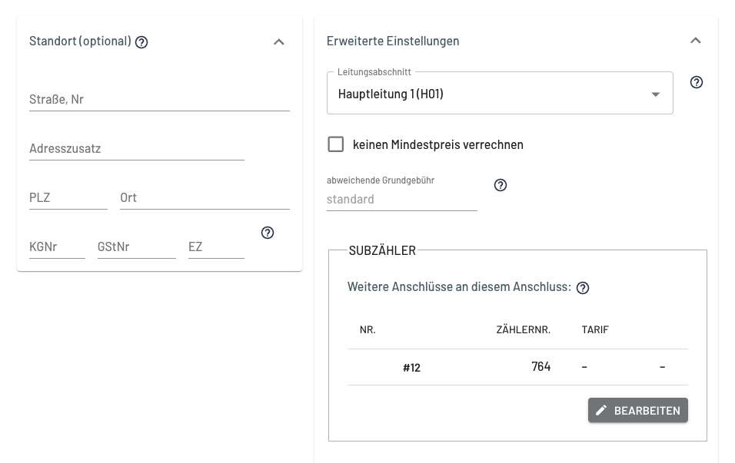Focus the Adresszusatz field
Viewport: 735px width, 463px height.
[136, 148]
